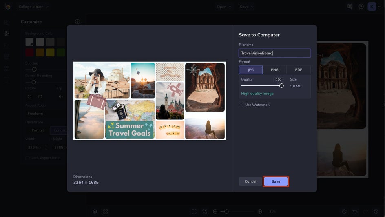The height and width of the screenshot is (217, 385).
Task: Adjust the Corner Rounding slider handle
Action: (34, 82)
